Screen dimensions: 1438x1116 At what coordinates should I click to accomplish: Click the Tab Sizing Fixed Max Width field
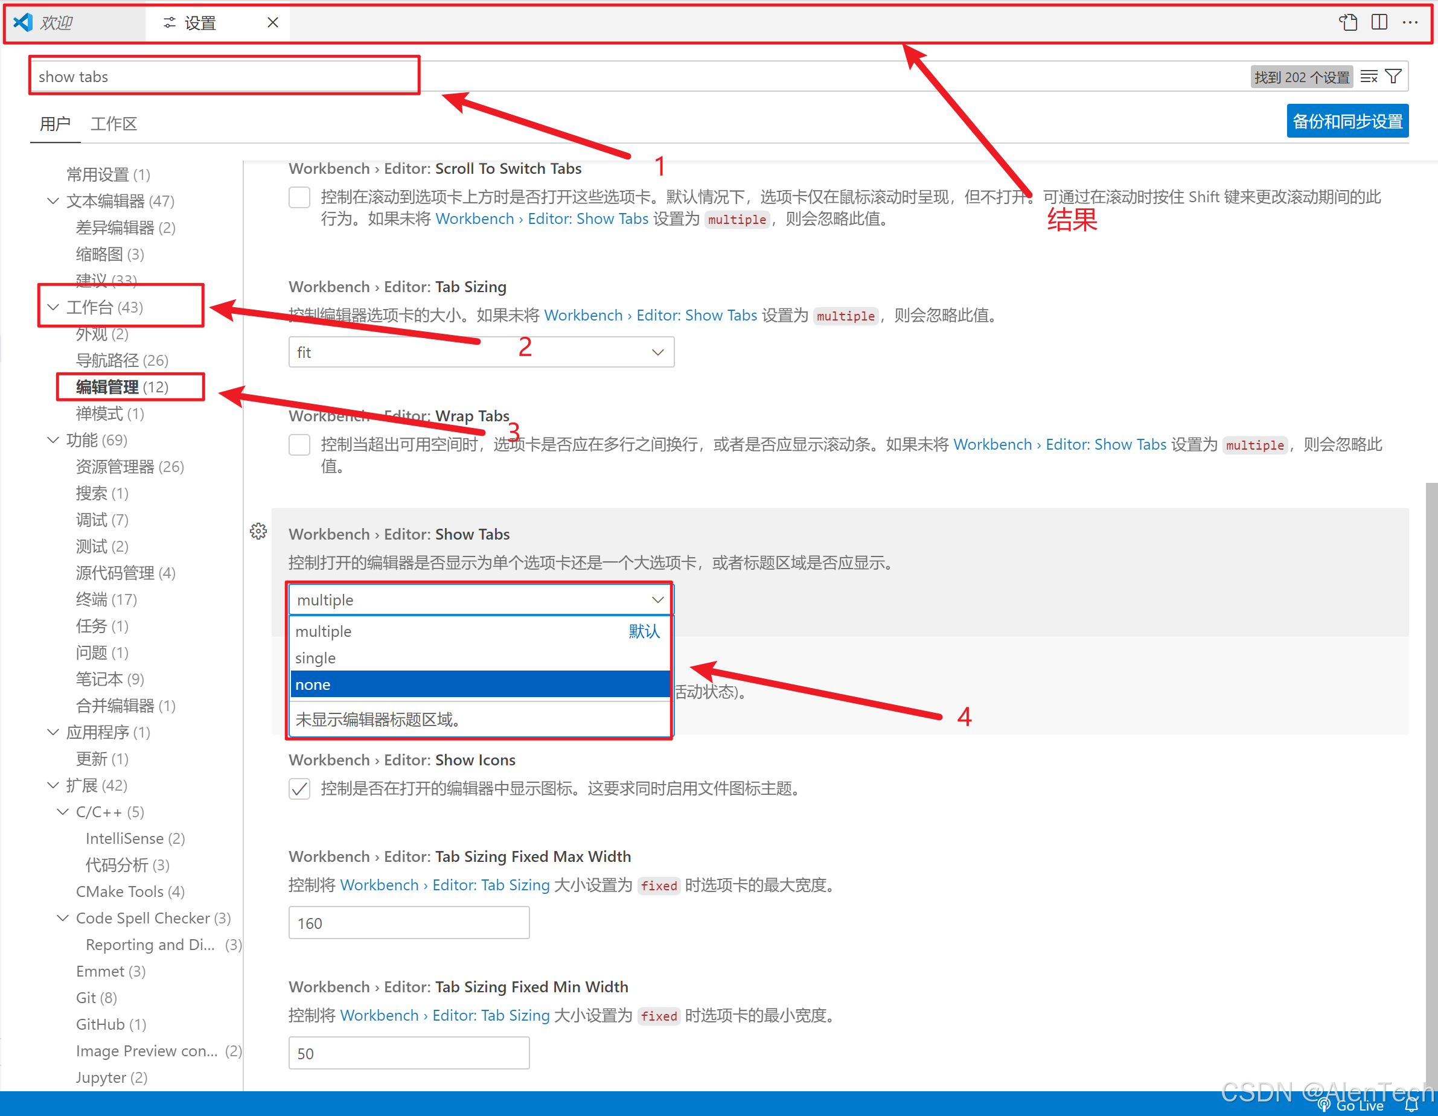click(x=408, y=922)
